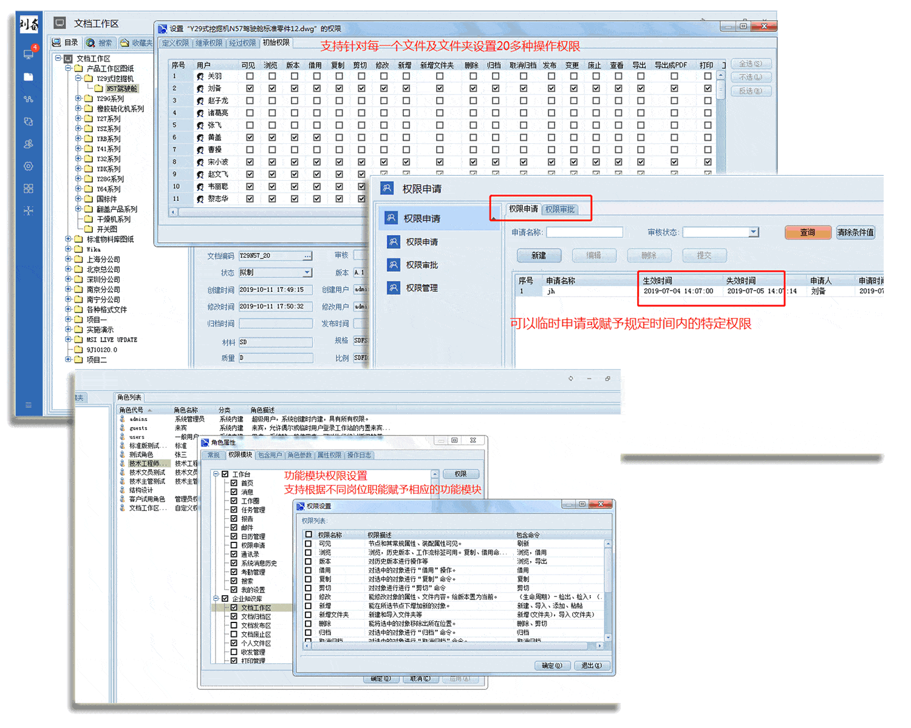
Task: Click the N57驾驶舱 folder icon in the tree
Action: [98, 89]
